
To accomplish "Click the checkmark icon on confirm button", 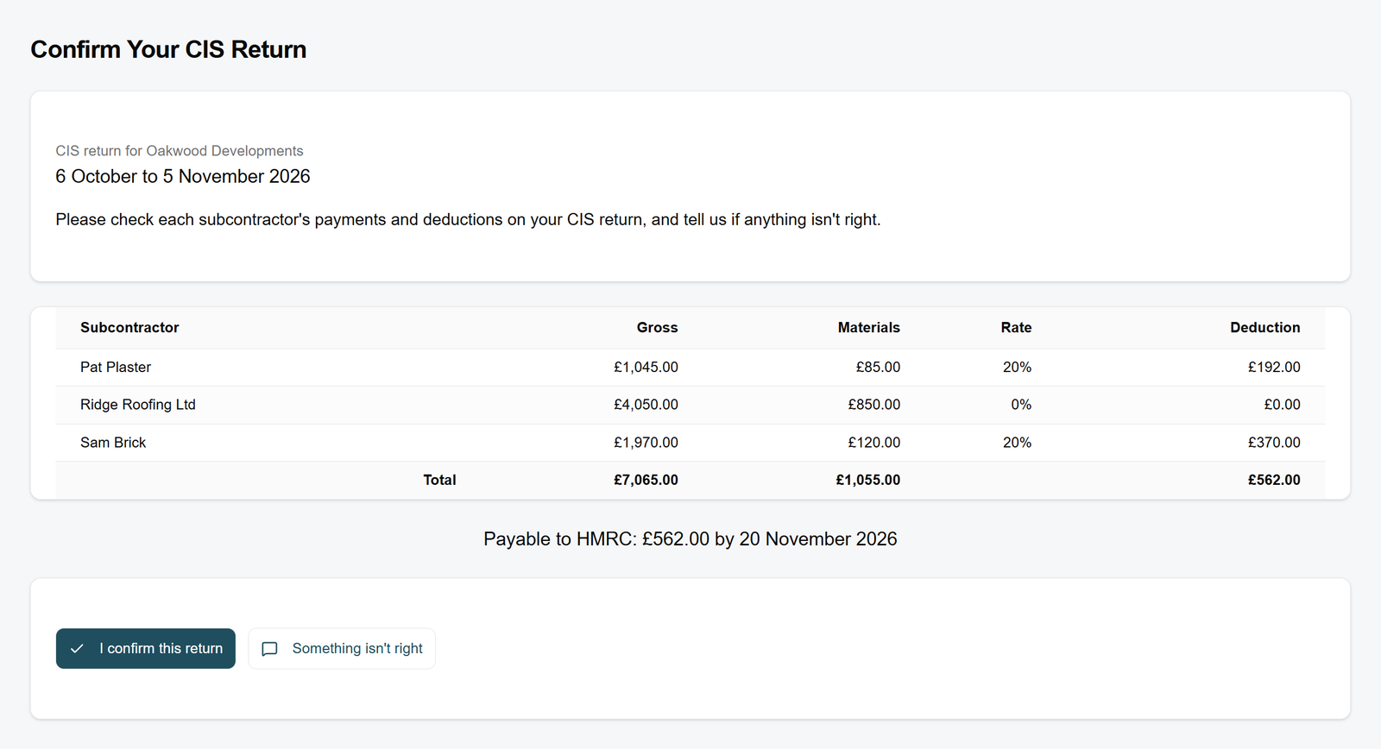I will (x=77, y=648).
